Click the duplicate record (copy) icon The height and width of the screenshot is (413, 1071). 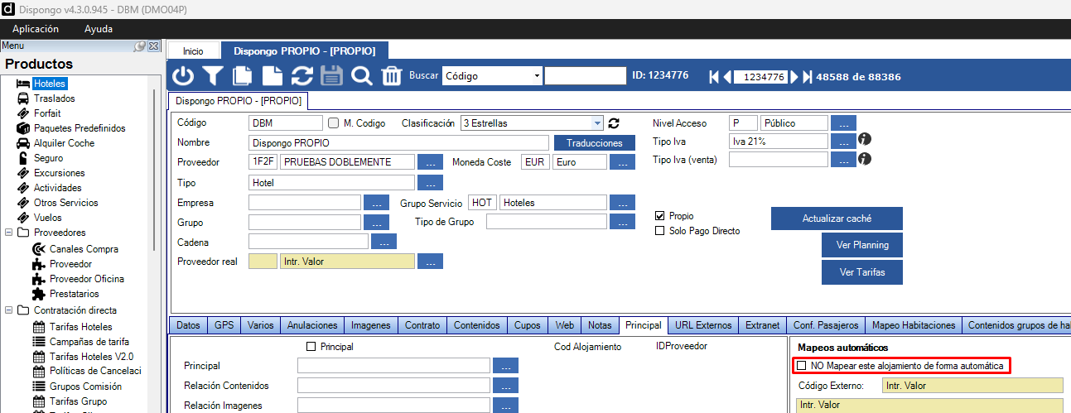243,76
